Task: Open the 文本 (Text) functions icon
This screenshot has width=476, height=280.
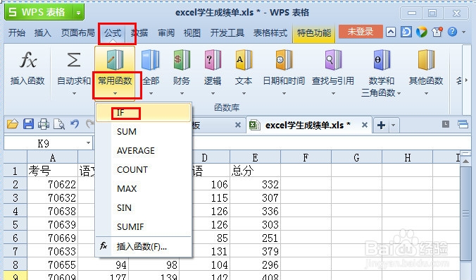Action: tap(244, 60)
